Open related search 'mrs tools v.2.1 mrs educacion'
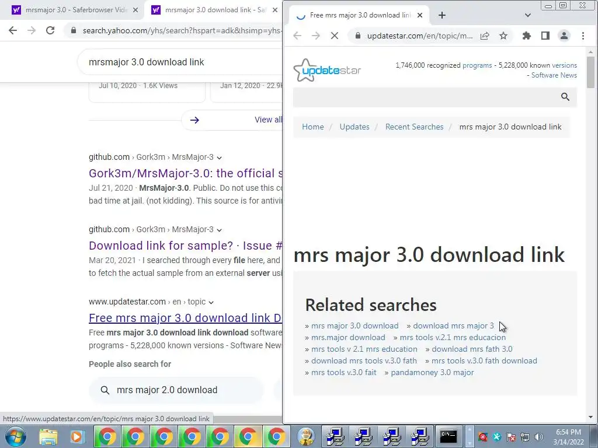Image resolution: width=598 pixels, height=448 pixels. click(x=453, y=338)
